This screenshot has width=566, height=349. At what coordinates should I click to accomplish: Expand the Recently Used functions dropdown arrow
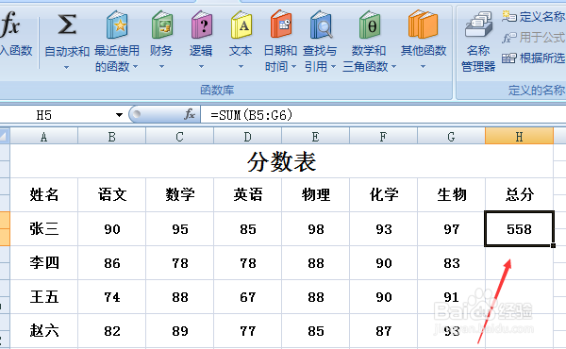[135, 66]
